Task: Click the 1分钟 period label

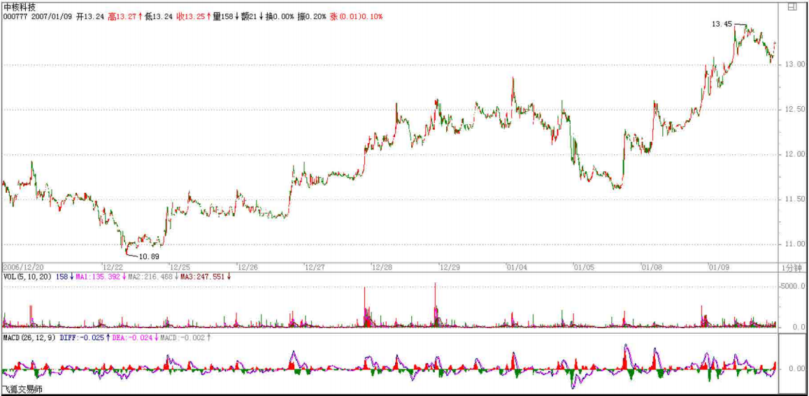Action: [x=792, y=267]
